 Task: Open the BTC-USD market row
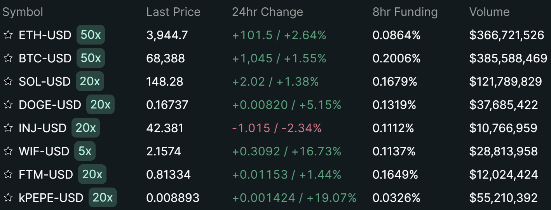45,59
